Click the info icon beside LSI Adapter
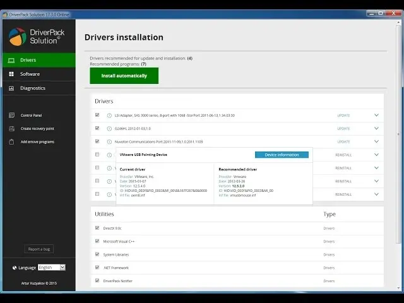This screenshot has height=303, width=404. point(109,116)
